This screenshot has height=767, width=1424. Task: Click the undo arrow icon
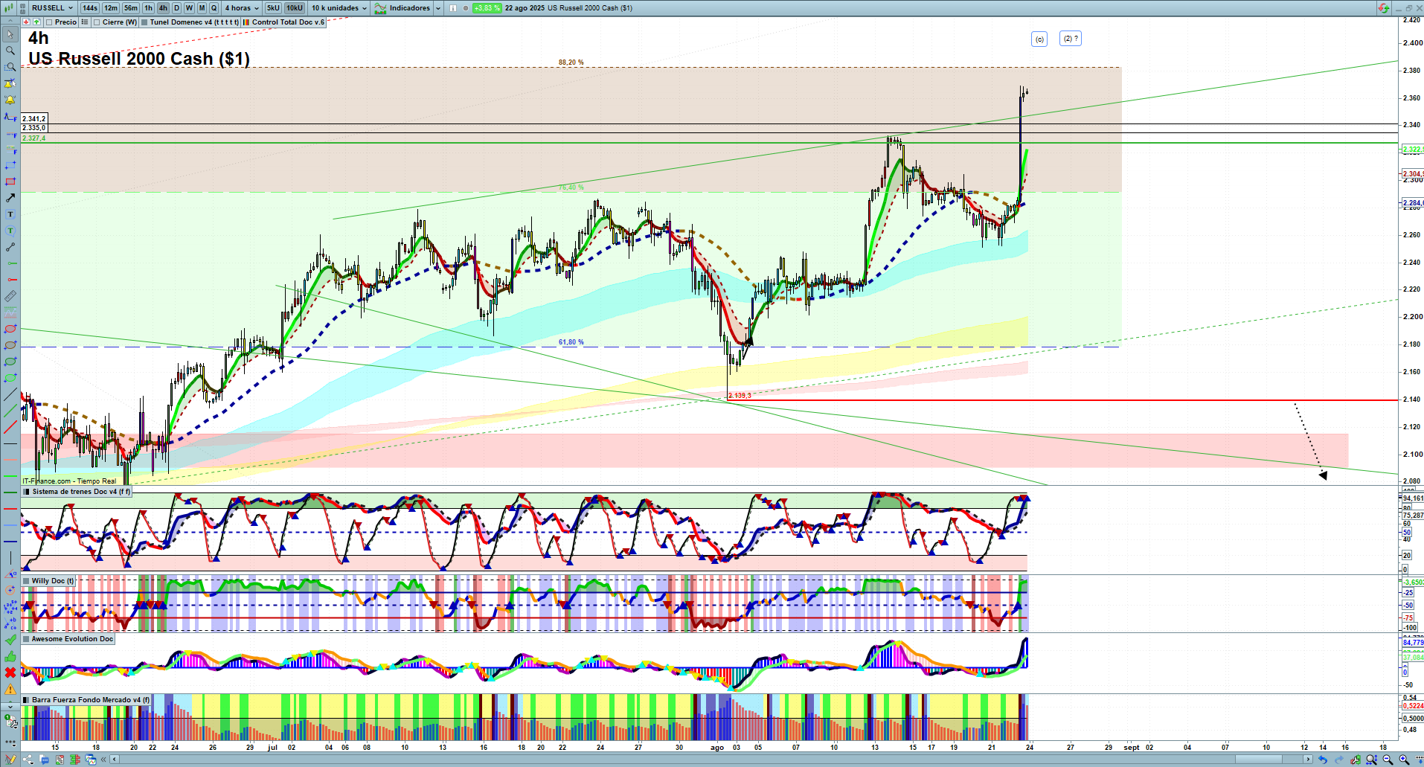click(1322, 760)
